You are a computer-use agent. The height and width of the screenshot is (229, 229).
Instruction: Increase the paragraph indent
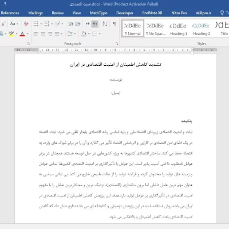pos(78,24)
